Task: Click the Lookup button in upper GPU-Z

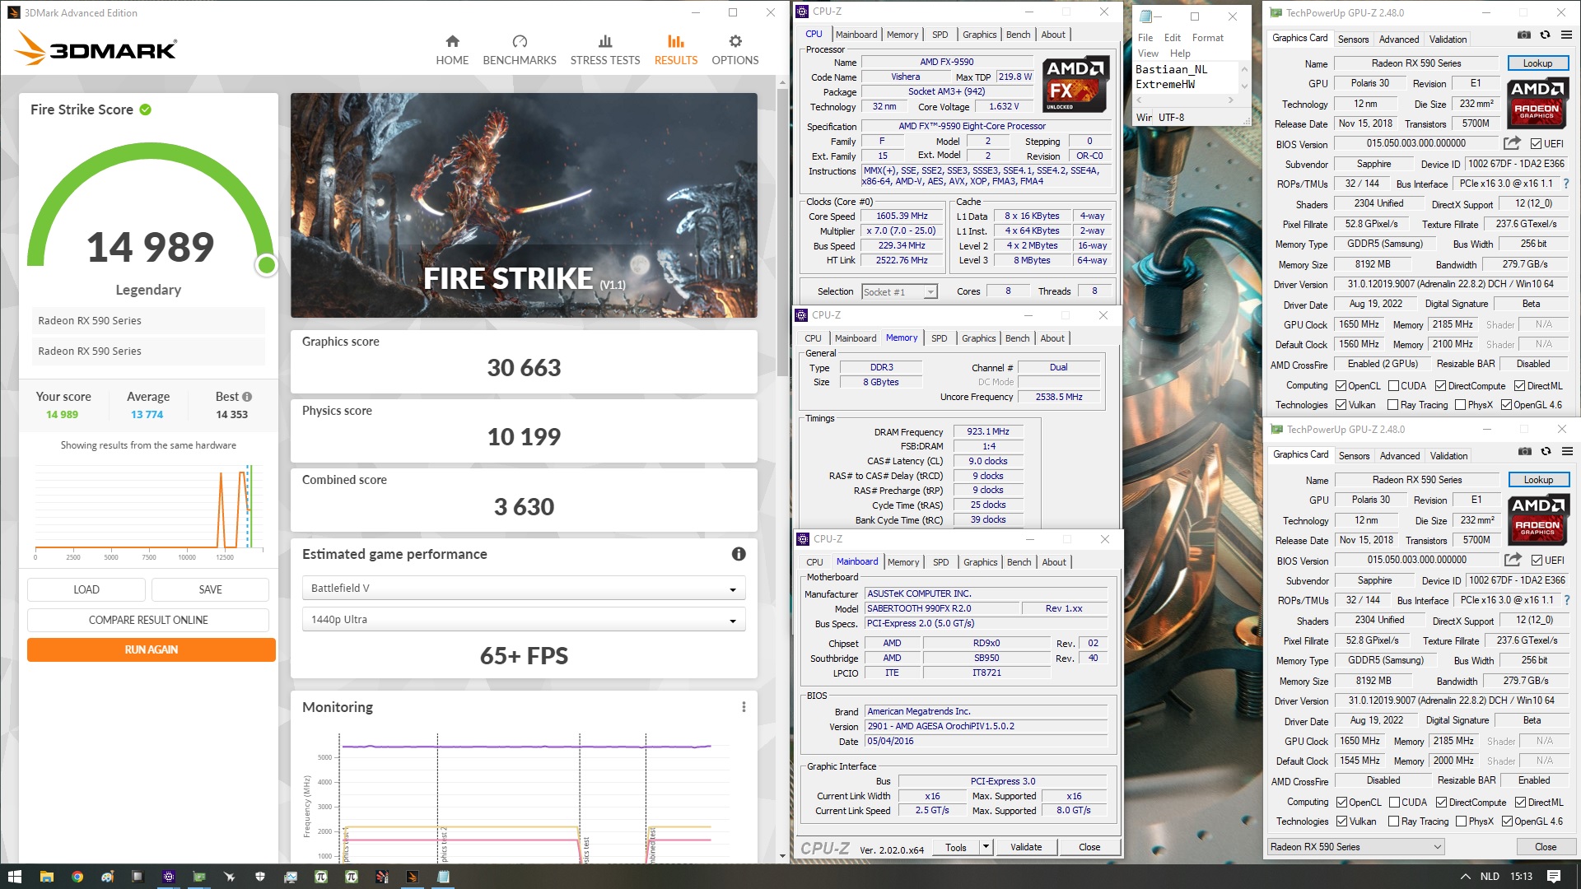Action: click(x=1537, y=63)
